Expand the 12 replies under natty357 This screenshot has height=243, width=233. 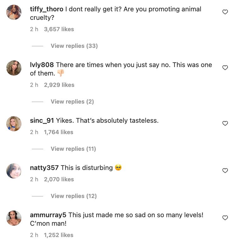coord(73,196)
